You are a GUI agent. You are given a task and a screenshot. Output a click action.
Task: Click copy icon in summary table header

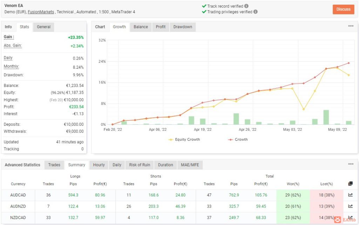tap(350, 184)
